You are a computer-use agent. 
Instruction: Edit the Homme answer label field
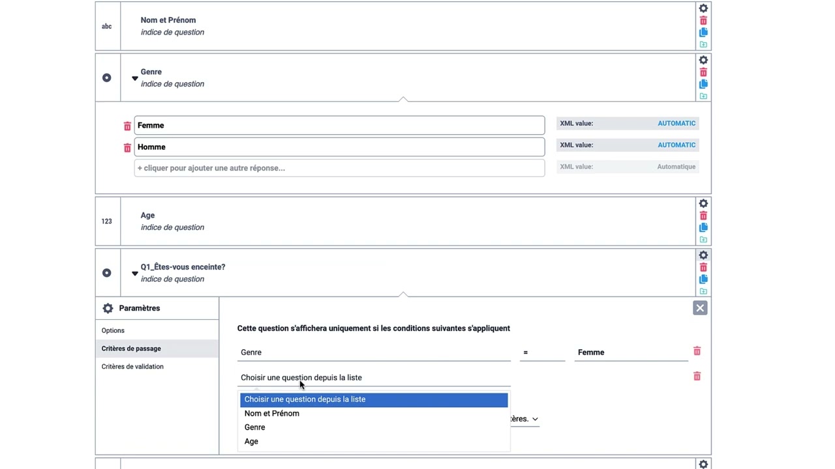point(339,147)
